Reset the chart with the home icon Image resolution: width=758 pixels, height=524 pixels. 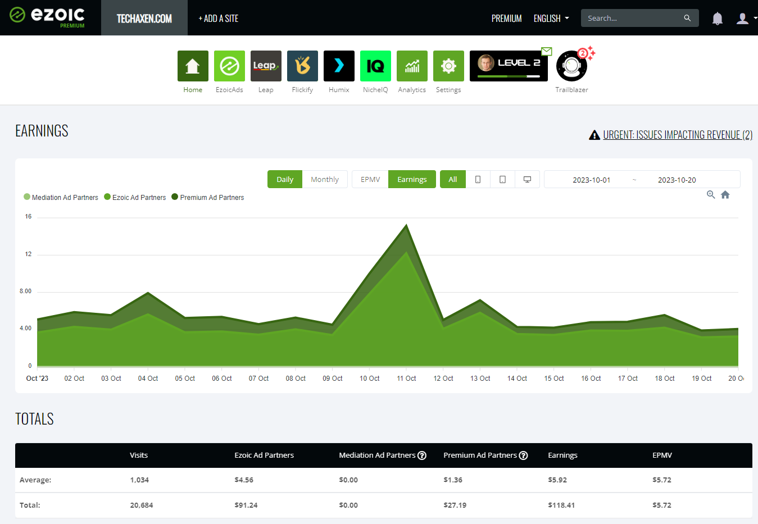725,194
